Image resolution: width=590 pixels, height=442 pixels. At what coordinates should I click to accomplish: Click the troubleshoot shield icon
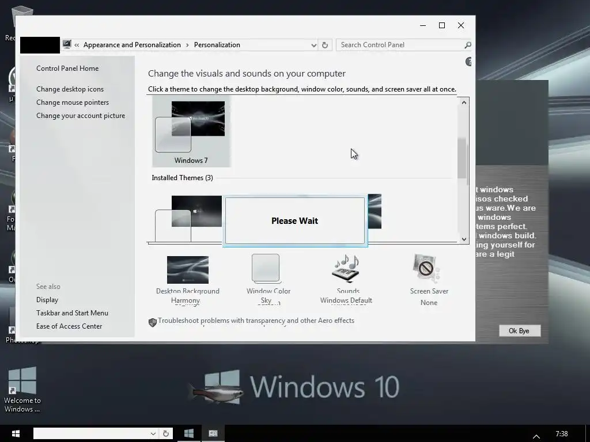pyautogui.click(x=152, y=322)
